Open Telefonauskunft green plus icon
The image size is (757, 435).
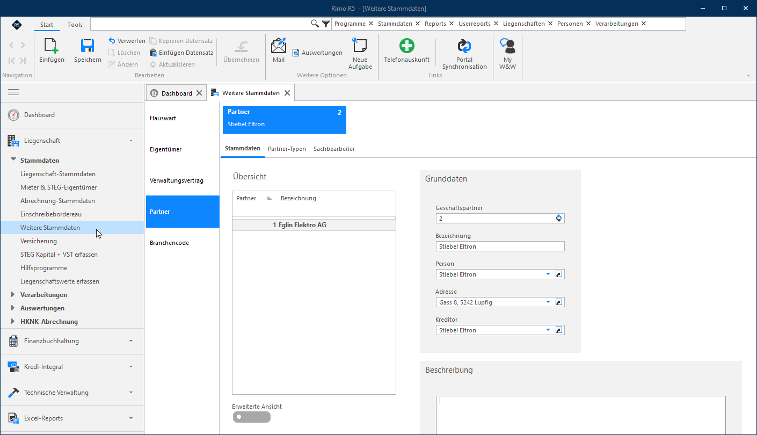click(x=406, y=46)
